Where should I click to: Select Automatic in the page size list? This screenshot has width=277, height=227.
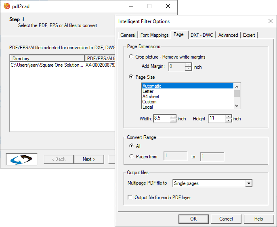[x=187, y=86]
